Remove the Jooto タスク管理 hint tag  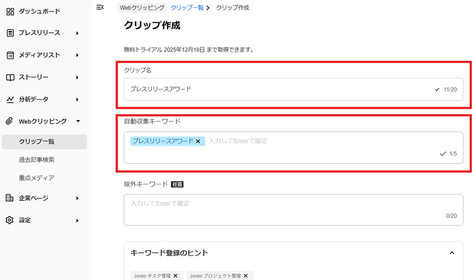pos(176,275)
